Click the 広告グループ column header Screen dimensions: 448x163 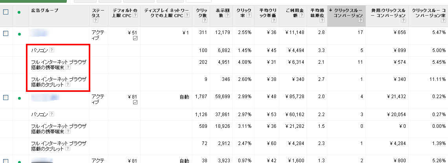pyautogui.click(x=45, y=11)
